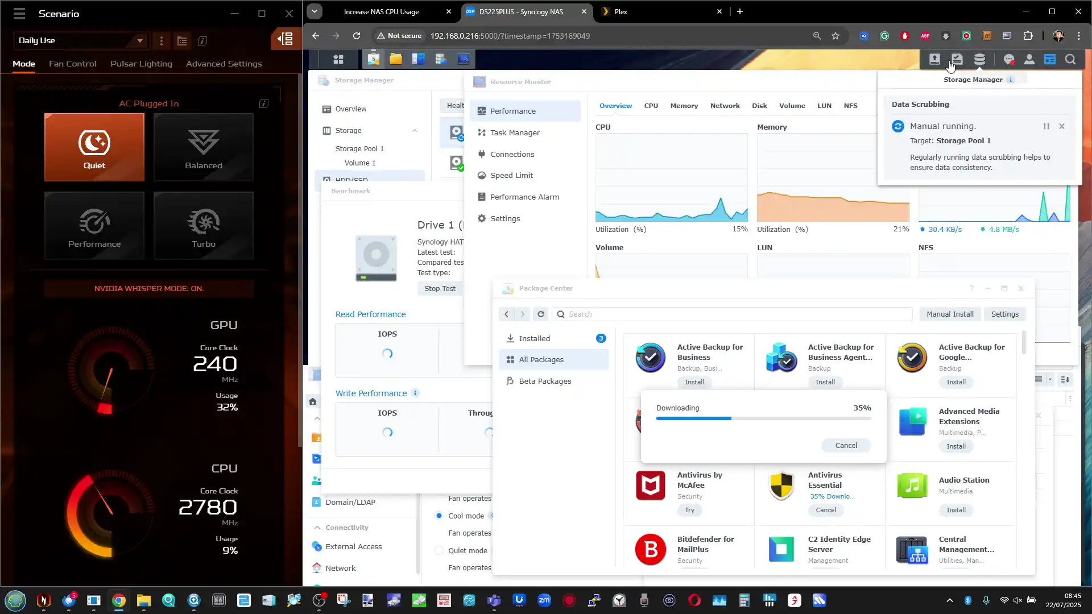Viewport: 1092px width, 614px height.
Task: Open Control Panel icon in DSM taskbar
Action: tap(419, 59)
